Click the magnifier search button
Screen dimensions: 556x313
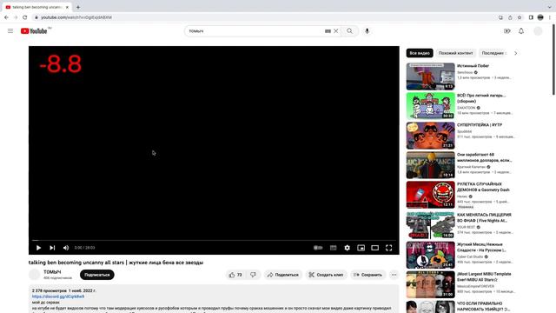349,31
